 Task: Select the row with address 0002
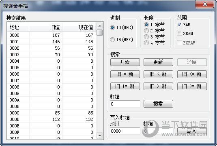click(x=52, y=48)
